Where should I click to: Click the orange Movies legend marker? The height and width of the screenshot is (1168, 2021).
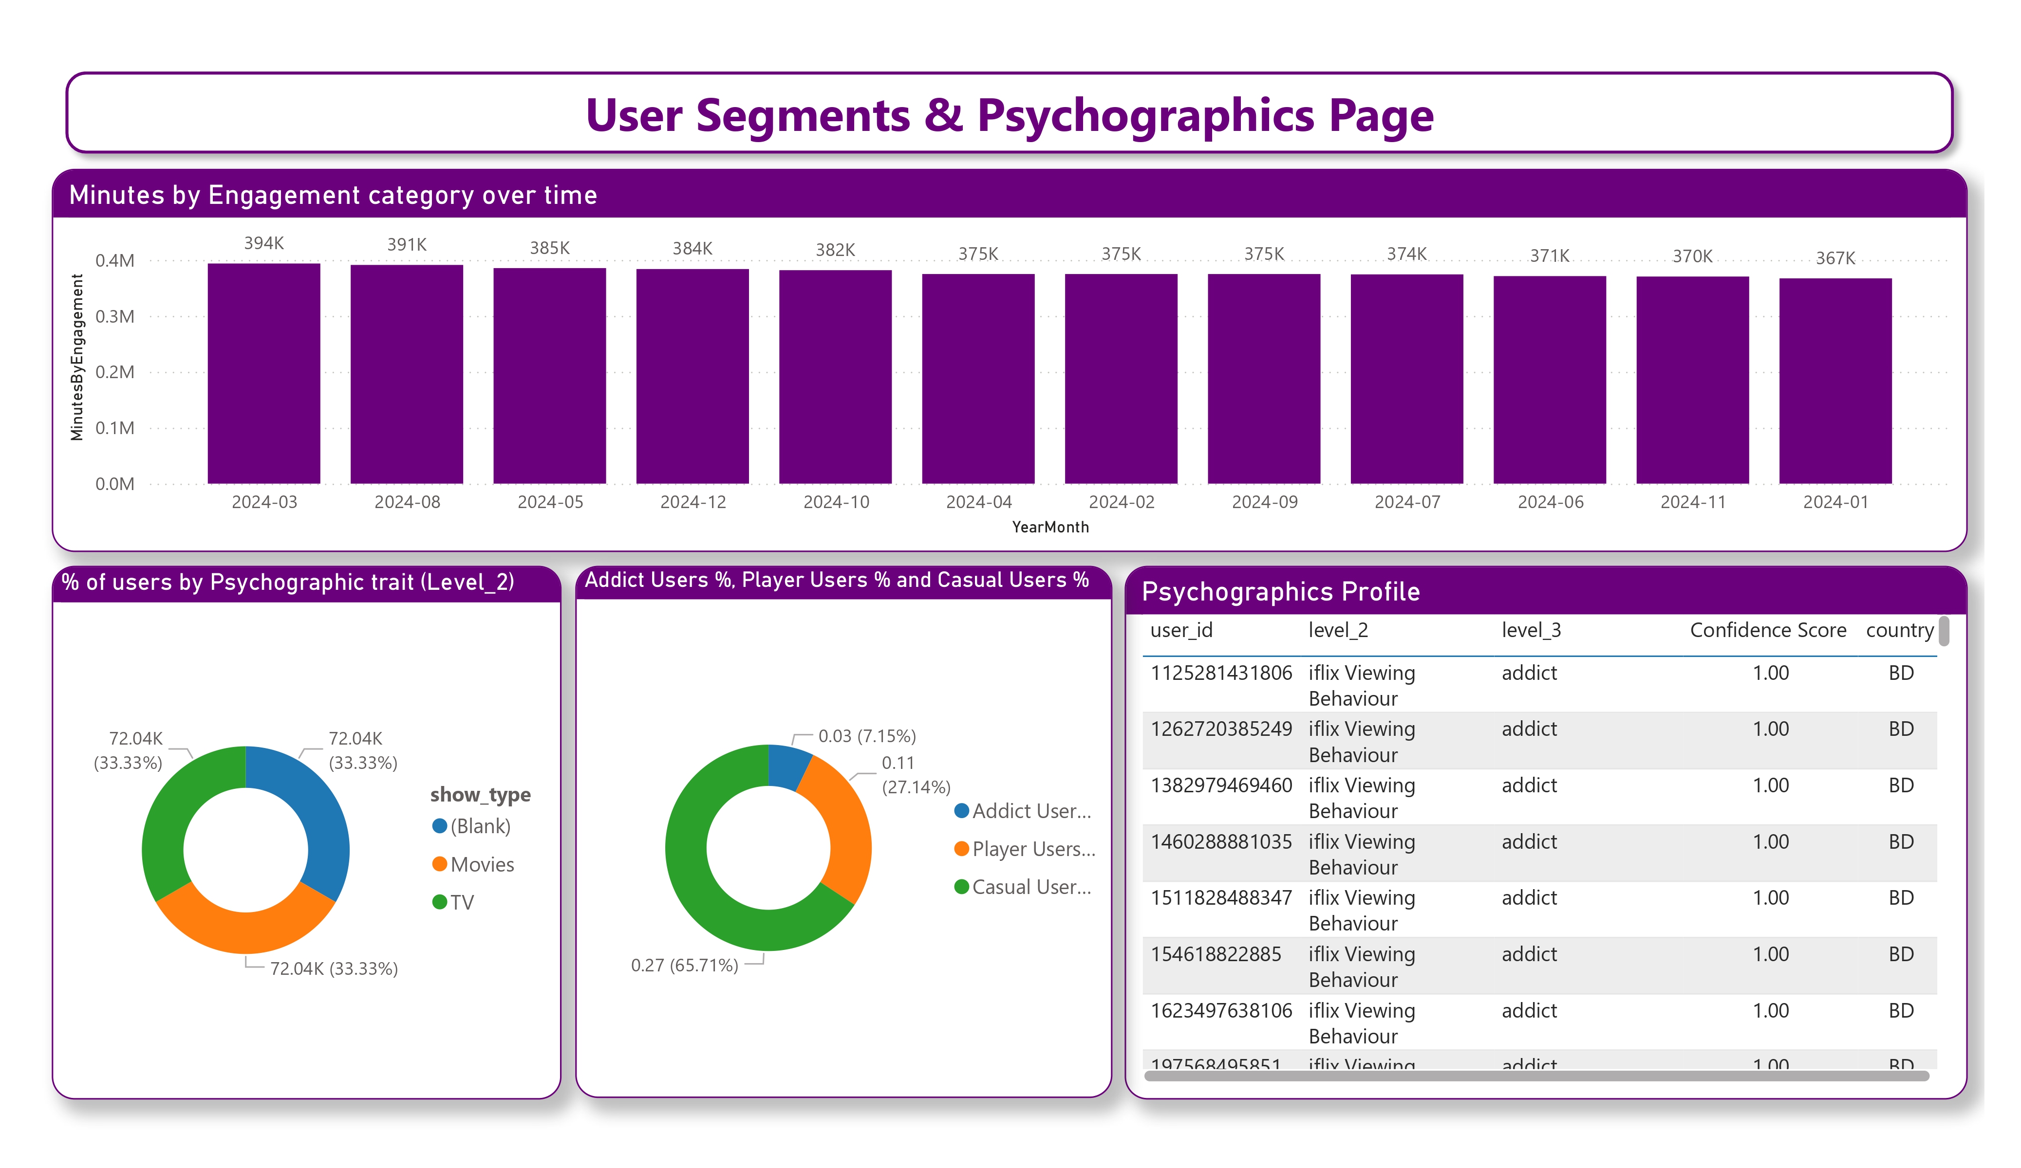(x=439, y=864)
